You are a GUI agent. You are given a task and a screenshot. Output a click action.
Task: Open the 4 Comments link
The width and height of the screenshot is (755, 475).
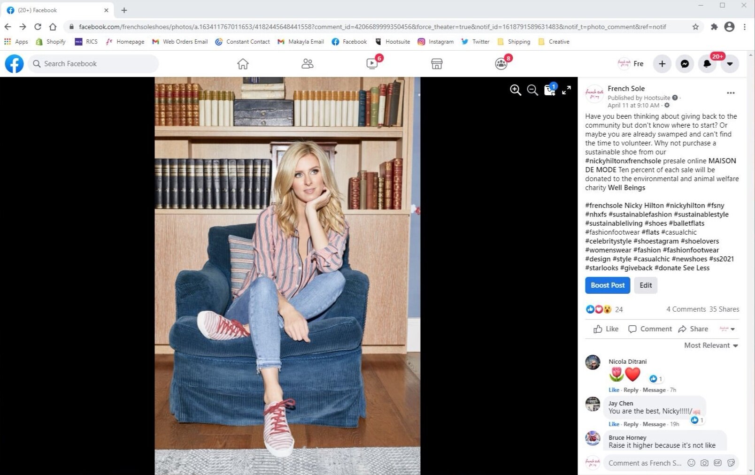686,309
